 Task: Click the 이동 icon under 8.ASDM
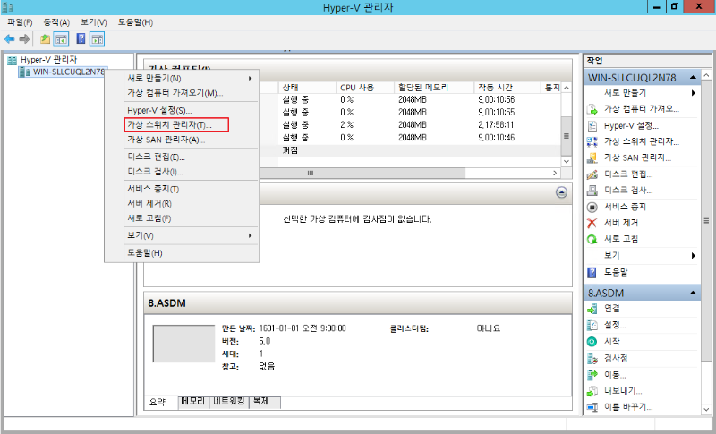[592, 375]
